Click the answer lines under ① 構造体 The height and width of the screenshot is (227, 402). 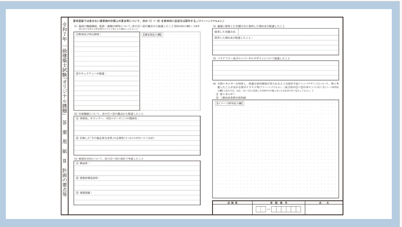tap(137, 170)
